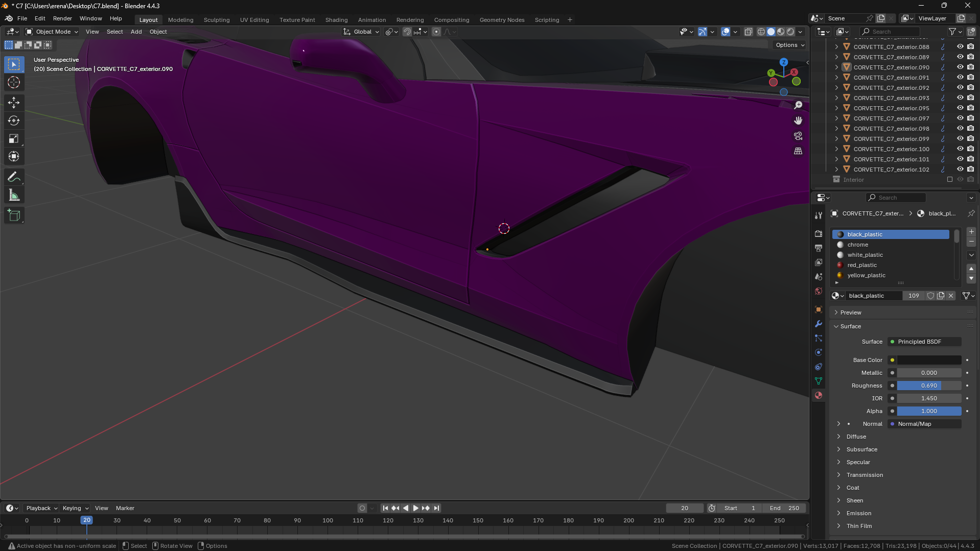This screenshot has width=980, height=551.
Task: Adjust the Alpha slider
Action: click(x=929, y=411)
